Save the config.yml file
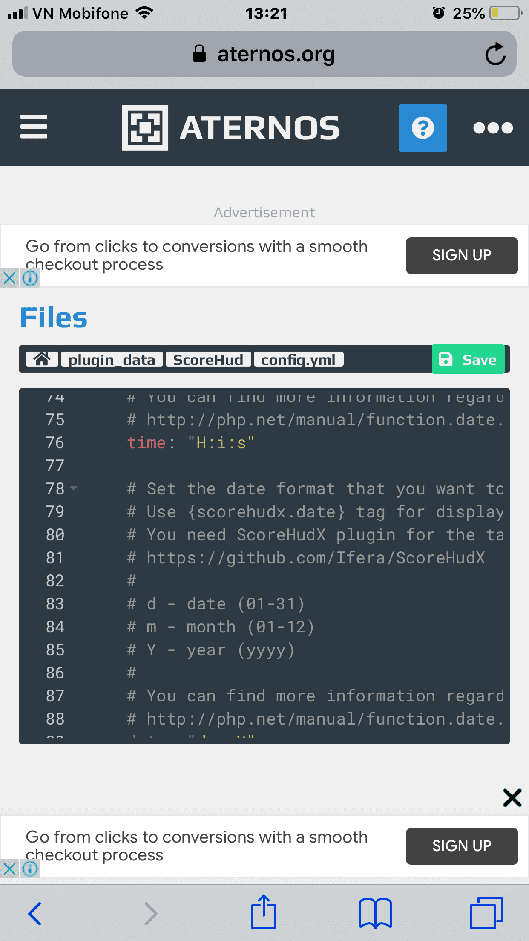The width and height of the screenshot is (529, 941). click(x=468, y=359)
